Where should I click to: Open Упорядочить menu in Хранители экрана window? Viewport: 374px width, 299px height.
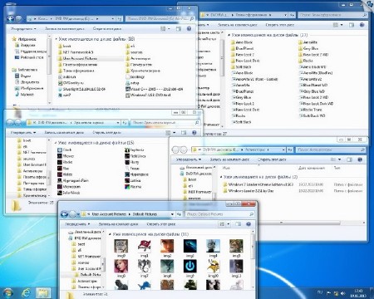pos(23,133)
